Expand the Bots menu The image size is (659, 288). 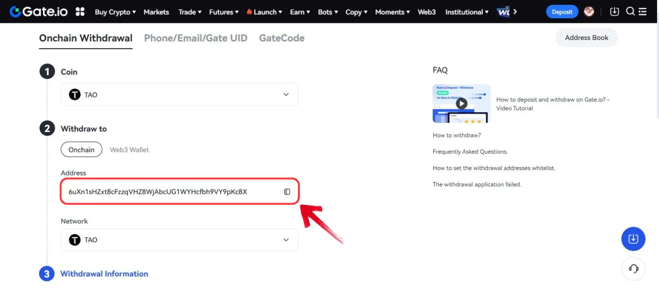click(x=328, y=12)
